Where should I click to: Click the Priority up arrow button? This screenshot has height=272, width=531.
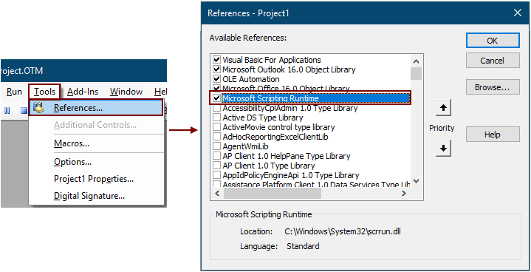coord(443,109)
